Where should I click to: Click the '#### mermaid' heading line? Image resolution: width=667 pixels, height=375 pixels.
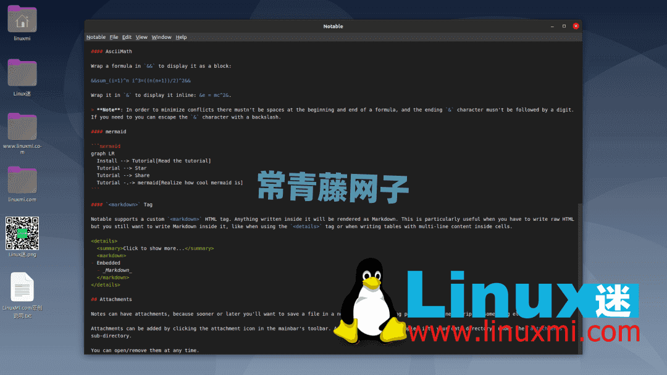[109, 131]
